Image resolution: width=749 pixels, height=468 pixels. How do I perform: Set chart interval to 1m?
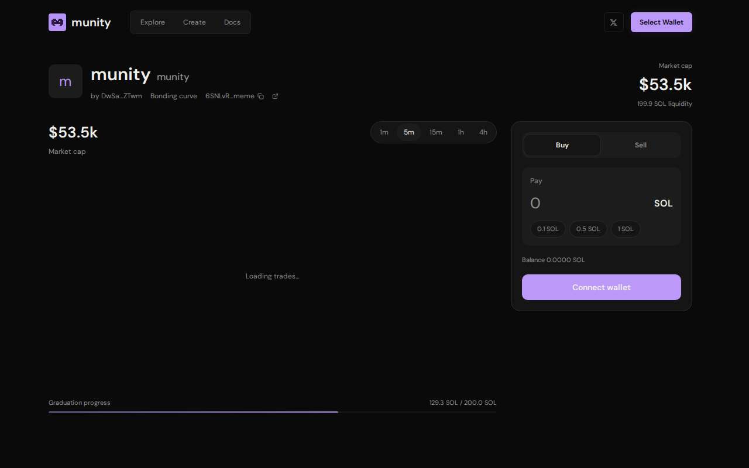384,132
